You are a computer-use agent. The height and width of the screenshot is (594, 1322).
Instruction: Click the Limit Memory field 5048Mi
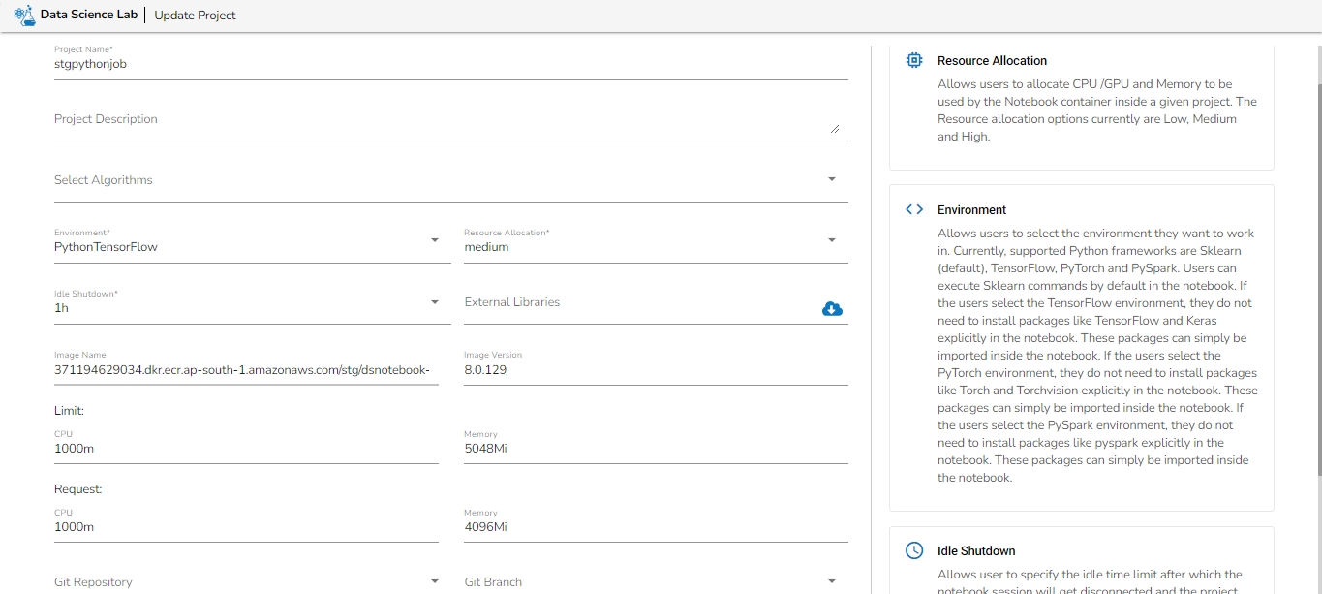[656, 449]
